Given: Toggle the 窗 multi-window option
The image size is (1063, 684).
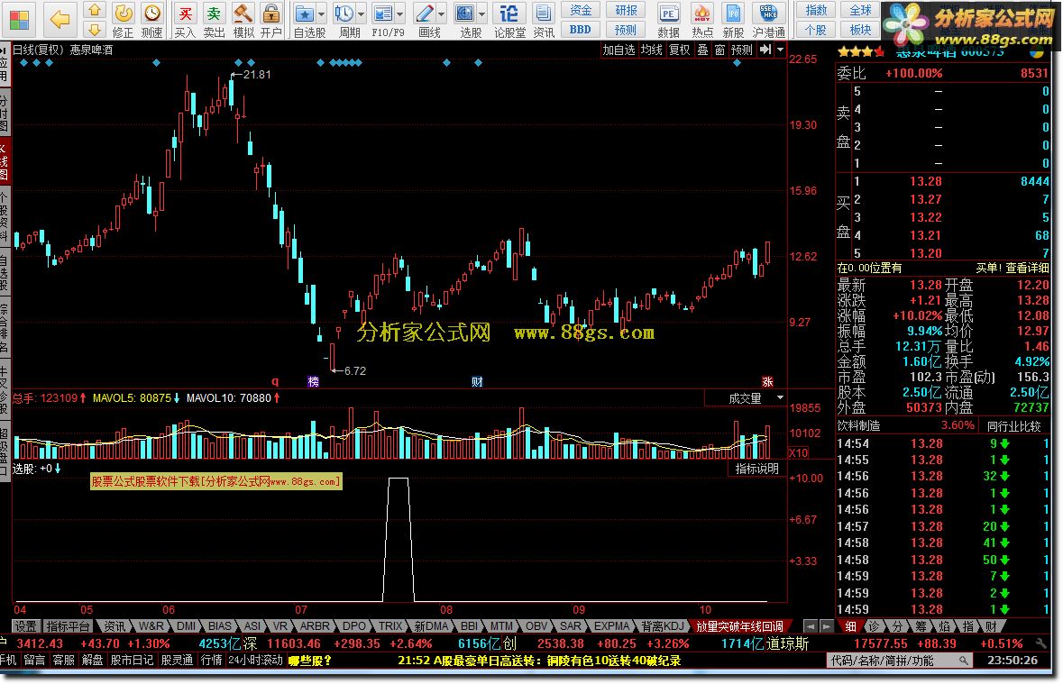Looking at the screenshot, I should (x=720, y=50).
